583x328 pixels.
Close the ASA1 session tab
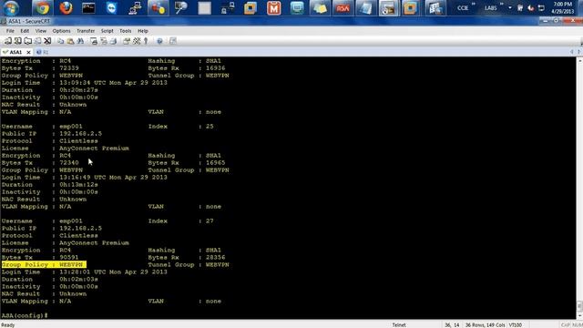click(x=28, y=52)
